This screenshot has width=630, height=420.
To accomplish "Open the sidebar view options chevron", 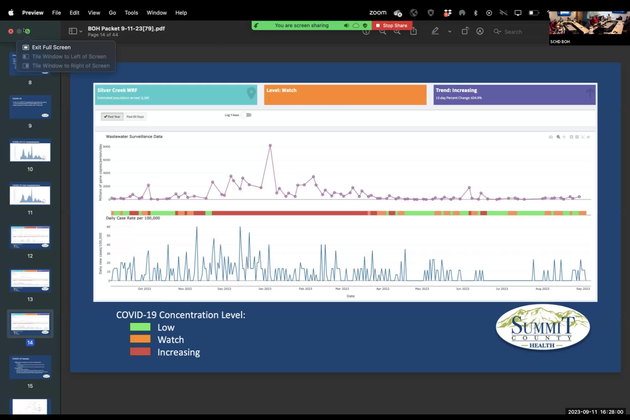I will click(81, 31).
